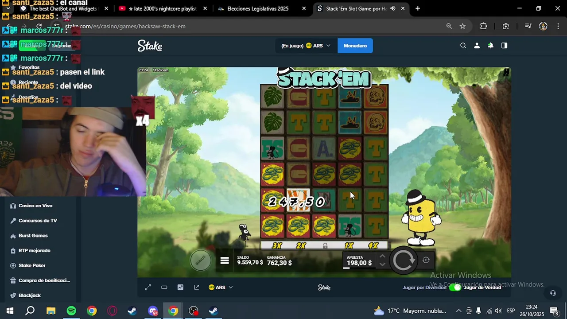Click the round BONUS buy button
The height and width of the screenshot is (319, 567).
pyautogui.click(x=201, y=260)
